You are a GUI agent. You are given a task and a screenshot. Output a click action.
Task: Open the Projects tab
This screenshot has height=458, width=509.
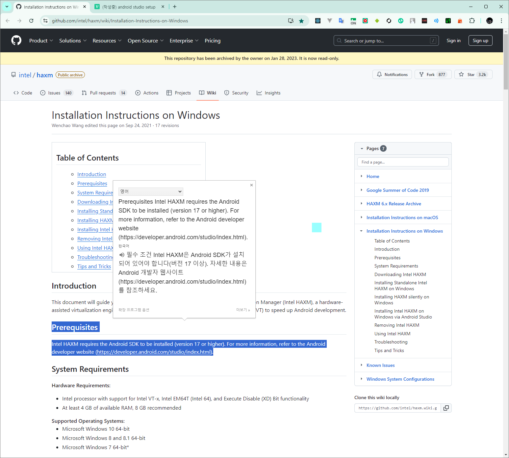click(x=179, y=93)
